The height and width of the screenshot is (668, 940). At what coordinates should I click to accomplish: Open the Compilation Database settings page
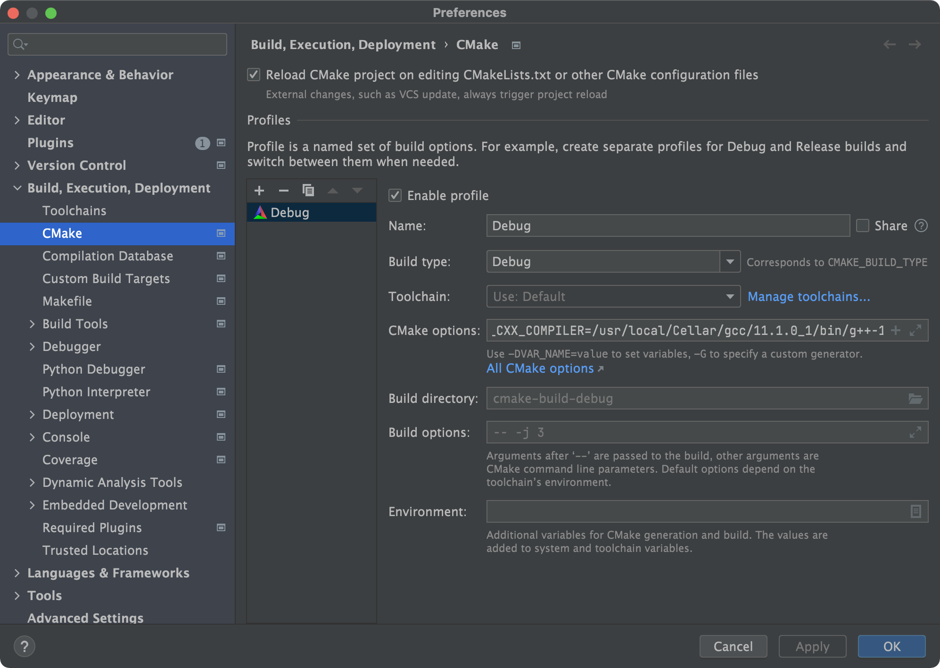pyautogui.click(x=107, y=256)
